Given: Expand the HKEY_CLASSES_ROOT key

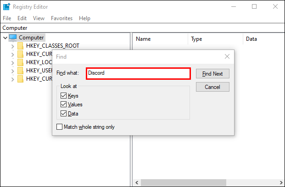Looking at the screenshot, I should (x=12, y=46).
